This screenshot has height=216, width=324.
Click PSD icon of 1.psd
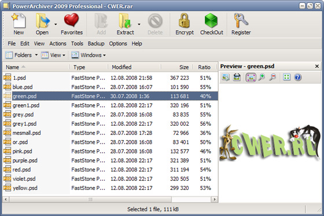pos(7,78)
